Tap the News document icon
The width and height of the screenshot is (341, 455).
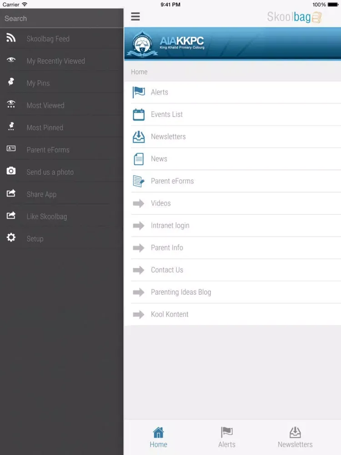(138, 159)
